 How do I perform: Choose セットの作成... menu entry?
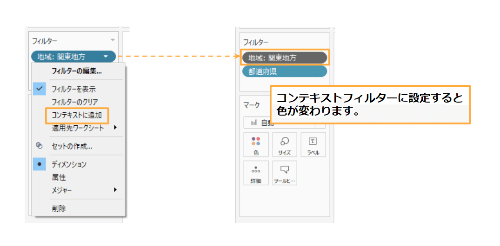pyautogui.click(x=72, y=146)
